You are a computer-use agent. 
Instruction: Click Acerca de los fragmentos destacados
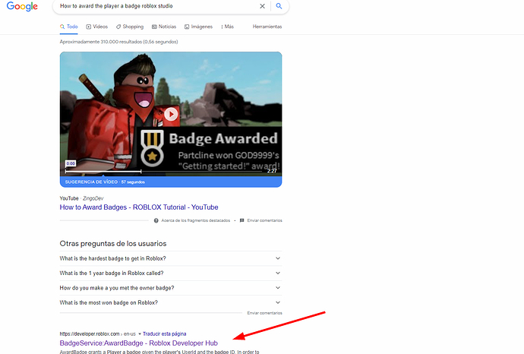195,220
